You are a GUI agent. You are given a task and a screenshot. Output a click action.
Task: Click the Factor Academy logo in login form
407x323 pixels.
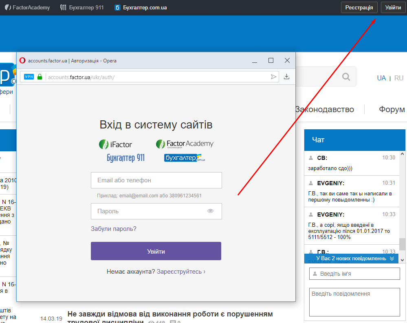point(185,144)
